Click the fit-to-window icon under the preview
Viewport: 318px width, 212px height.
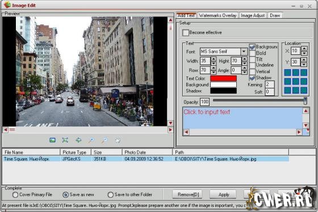point(65,140)
